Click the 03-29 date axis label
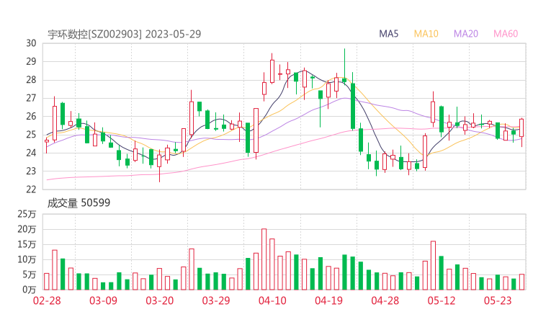 tap(216, 300)
